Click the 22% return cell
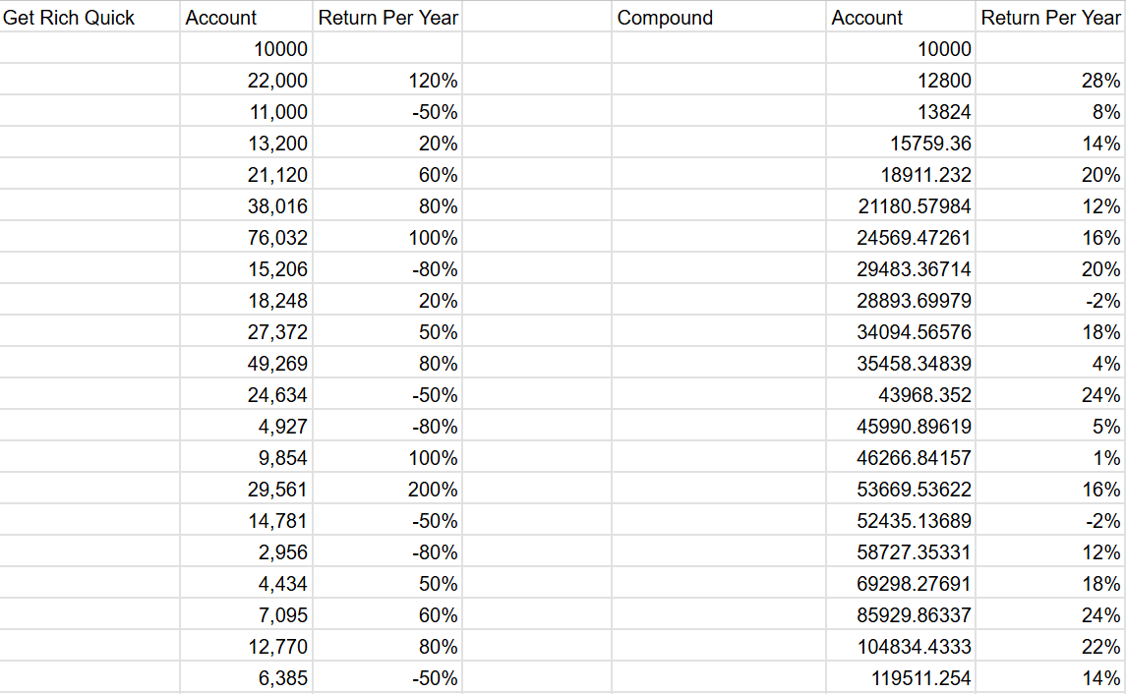Image resolution: width=1126 pixels, height=694 pixels. 1050,646
